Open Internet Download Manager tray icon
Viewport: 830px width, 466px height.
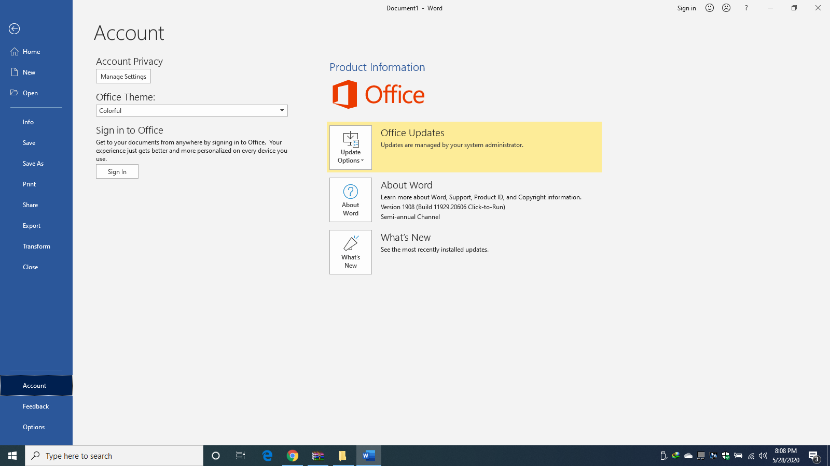pyautogui.click(x=675, y=456)
